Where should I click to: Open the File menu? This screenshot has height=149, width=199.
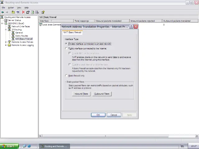tap(3, 7)
